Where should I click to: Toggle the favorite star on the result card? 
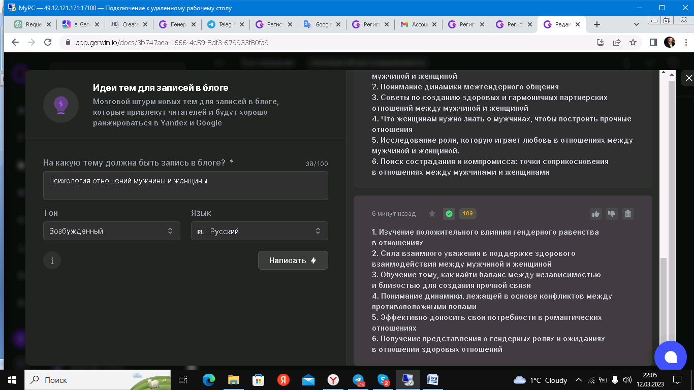coord(431,214)
